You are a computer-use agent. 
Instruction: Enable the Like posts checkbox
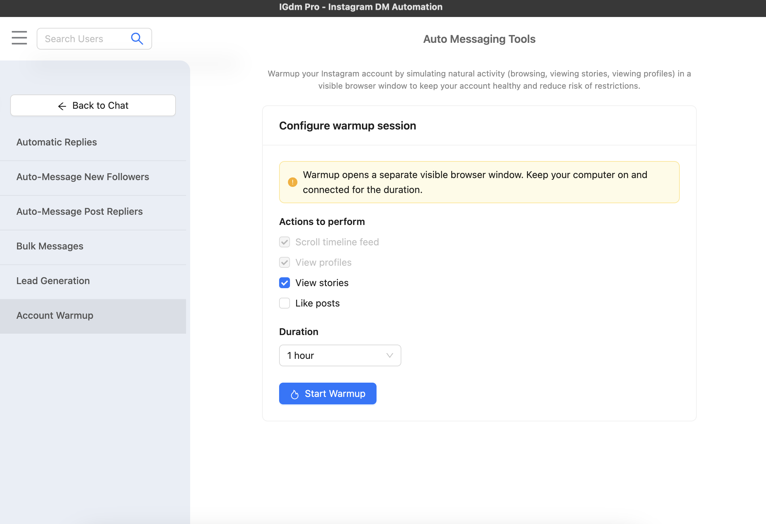pos(285,303)
